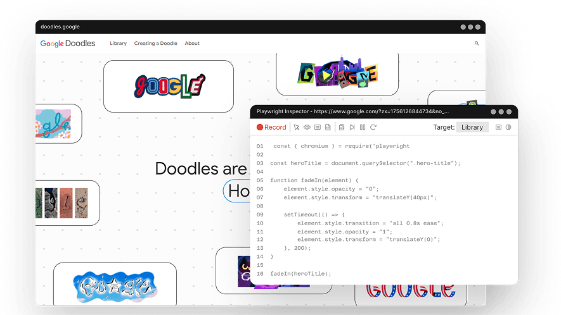
Task: Click the doodles.google address text
Action: point(60,27)
